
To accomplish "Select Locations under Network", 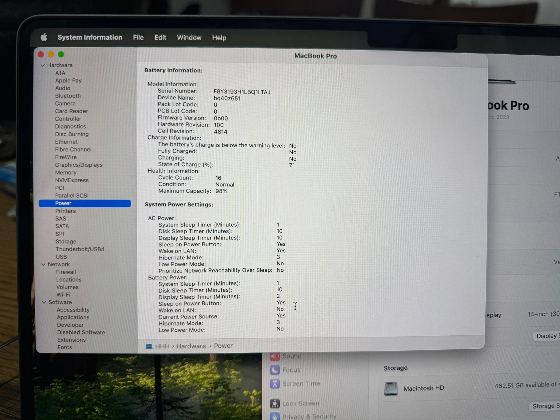I will tap(69, 279).
